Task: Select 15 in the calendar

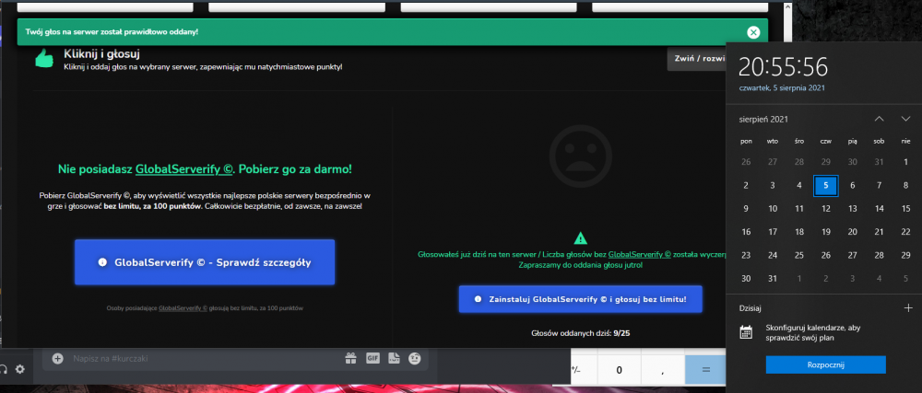Action: [905, 208]
